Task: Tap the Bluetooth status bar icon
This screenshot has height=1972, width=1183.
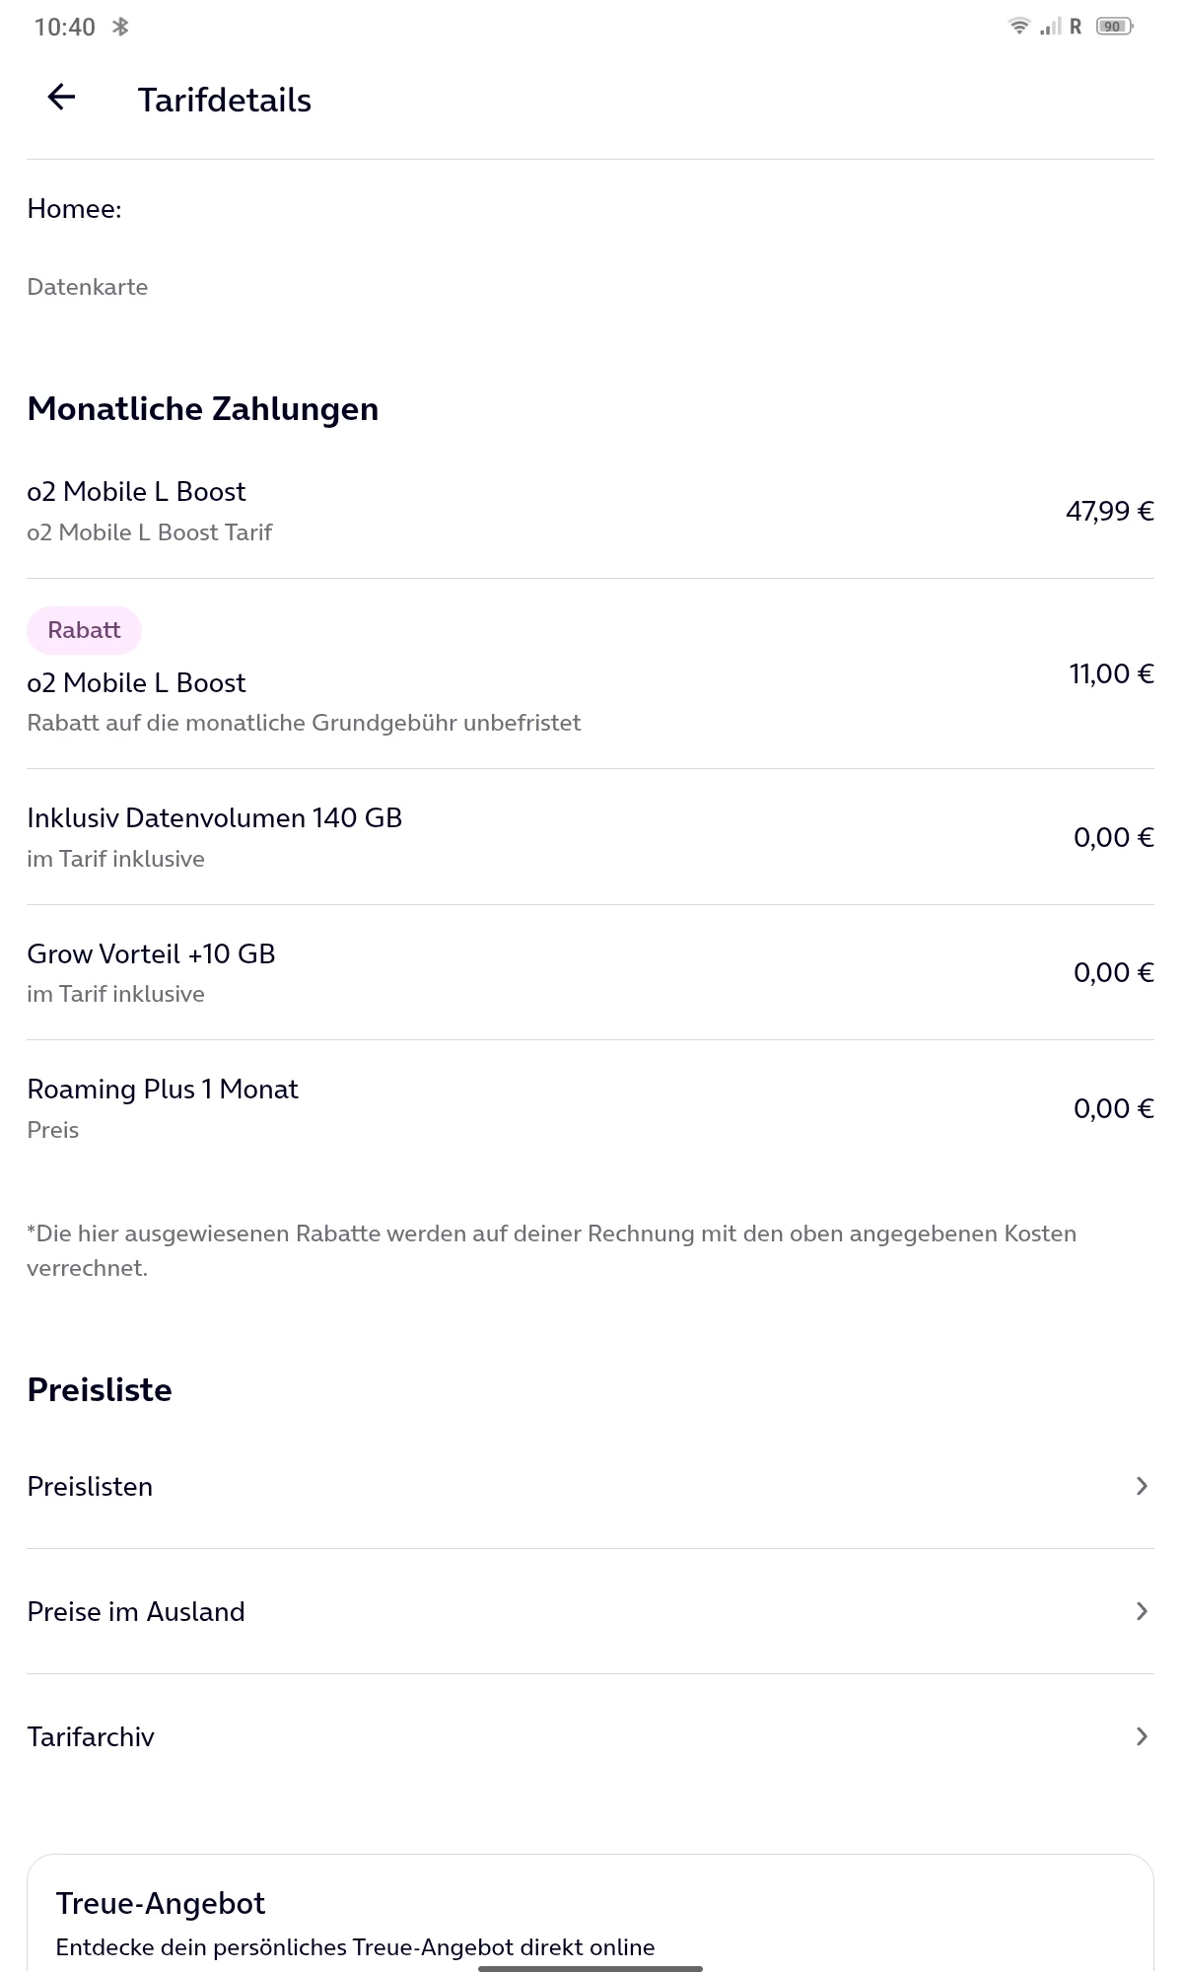Action: click(120, 27)
